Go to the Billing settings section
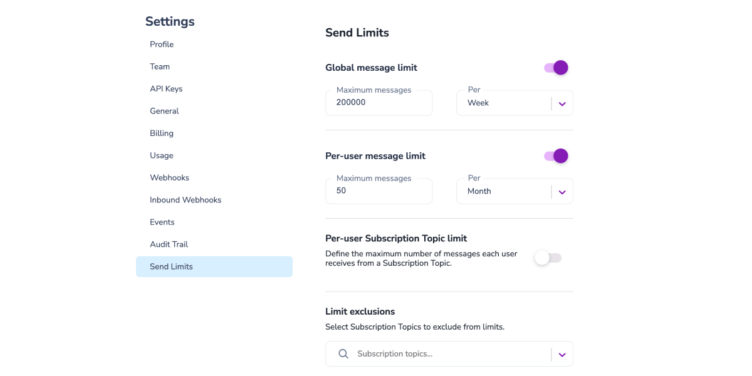The height and width of the screenshot is (376, 752). (162, 133)
